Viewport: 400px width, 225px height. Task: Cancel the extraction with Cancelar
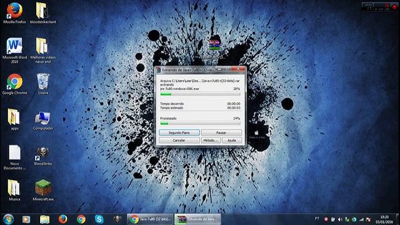click(179, 140)
